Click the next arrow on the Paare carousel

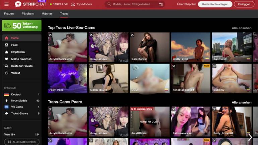pyautogui.click(x=250, y=137)
